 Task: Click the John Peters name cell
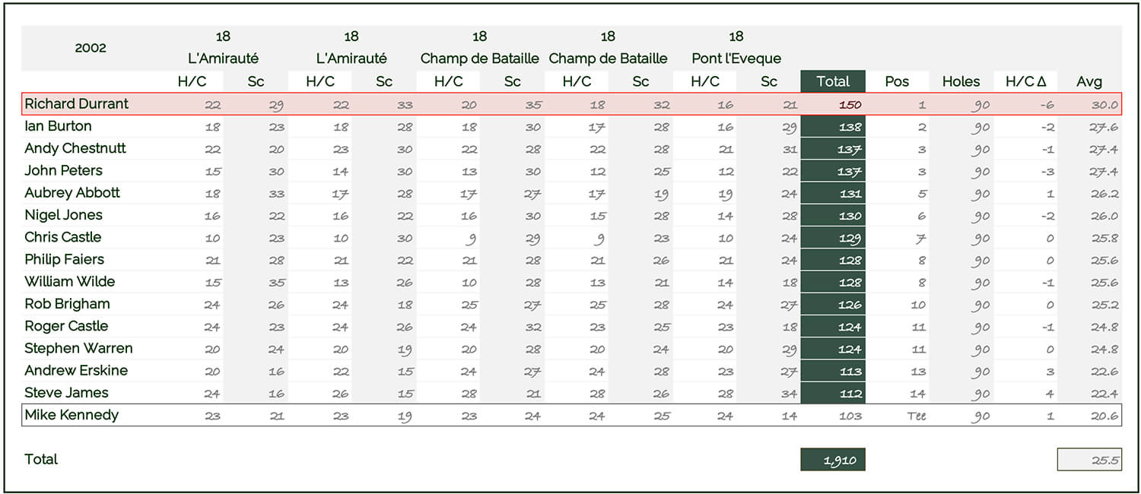[x=63, y=170]
